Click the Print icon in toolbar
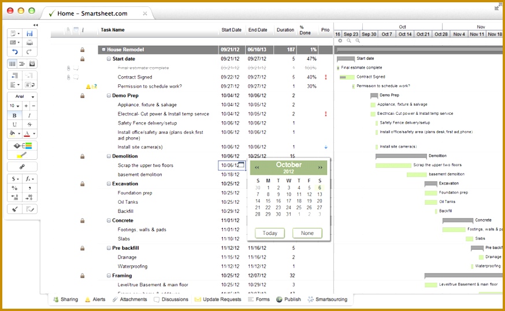505x311 pixels. coord(29,43)
